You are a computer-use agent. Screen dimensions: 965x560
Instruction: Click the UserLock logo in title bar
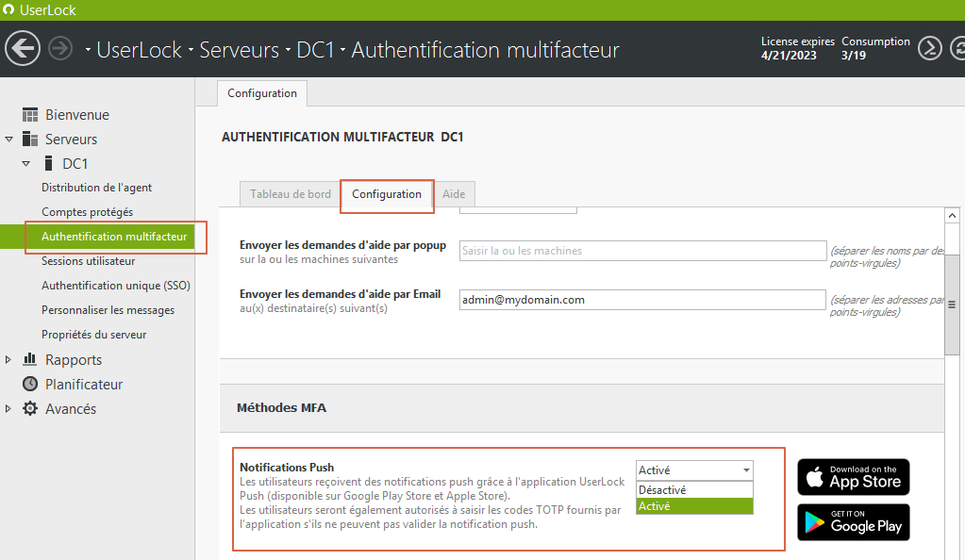click(8, 9)
